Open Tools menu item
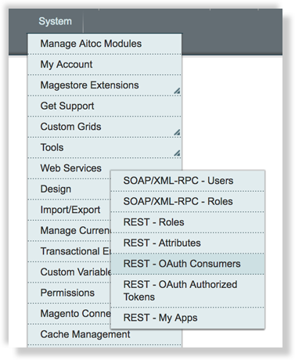 [105, 147]
